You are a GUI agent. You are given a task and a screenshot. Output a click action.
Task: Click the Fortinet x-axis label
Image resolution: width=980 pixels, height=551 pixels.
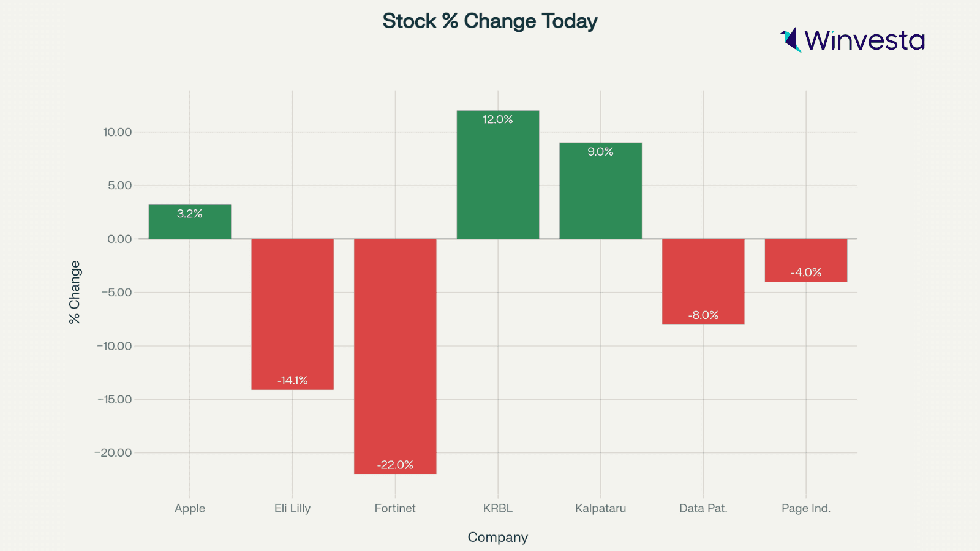click(395, 508)
